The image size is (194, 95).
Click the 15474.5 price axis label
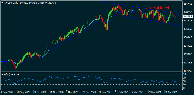tap(188, 4)
